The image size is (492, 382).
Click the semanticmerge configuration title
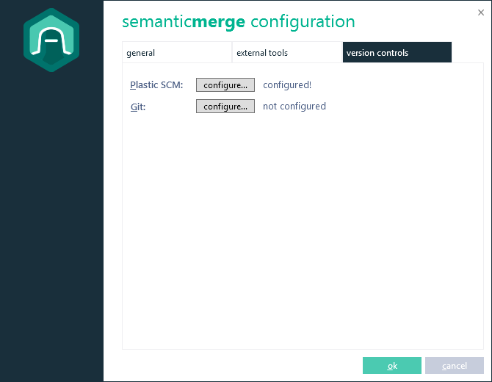coord(239,22)
